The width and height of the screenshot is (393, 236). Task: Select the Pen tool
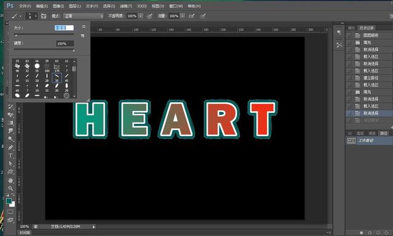click(10, 147)
